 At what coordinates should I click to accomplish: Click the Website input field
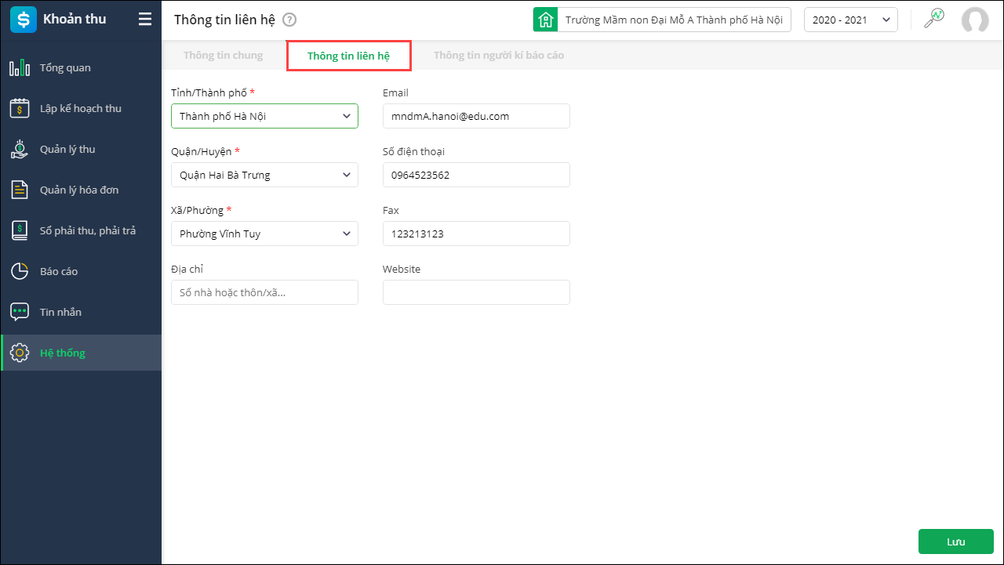[x=476, y=292]
